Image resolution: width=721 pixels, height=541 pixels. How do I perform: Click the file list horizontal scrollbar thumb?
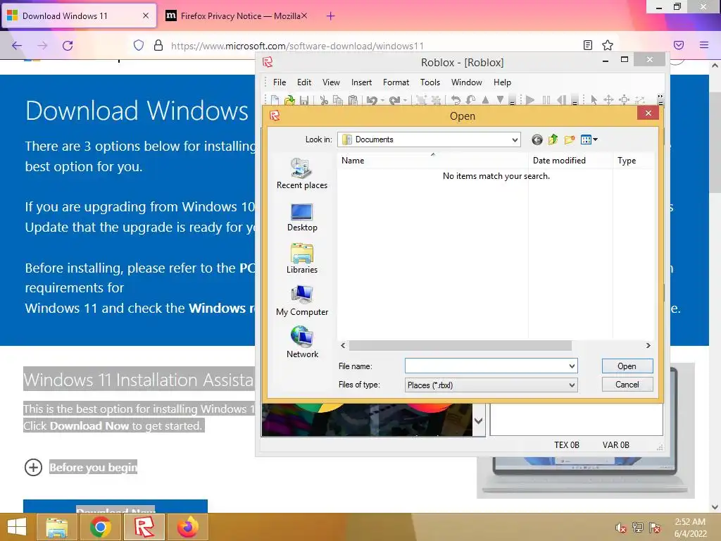point(460,345)
